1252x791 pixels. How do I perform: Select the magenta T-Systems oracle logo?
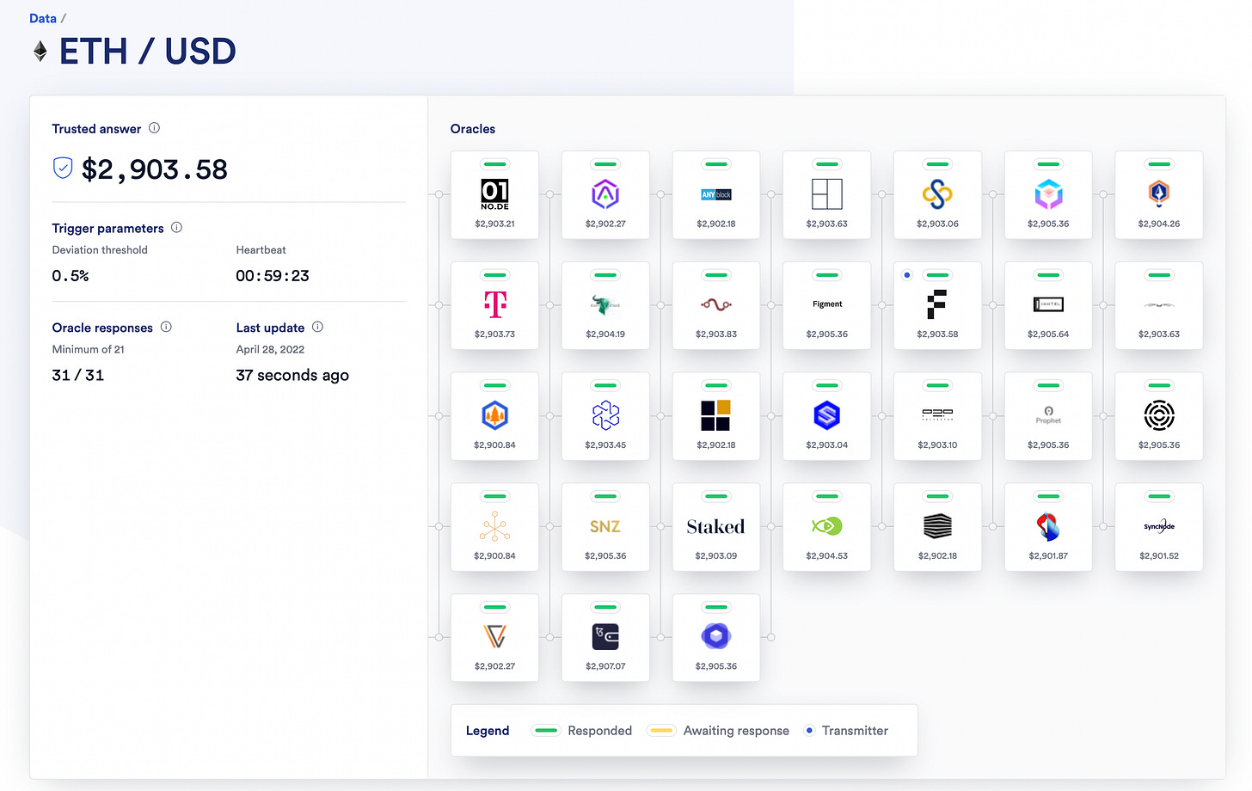click(x=495, y=304)
